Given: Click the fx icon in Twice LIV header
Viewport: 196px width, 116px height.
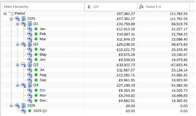Looking at the screenshot, I should click(x=141, y=6).
